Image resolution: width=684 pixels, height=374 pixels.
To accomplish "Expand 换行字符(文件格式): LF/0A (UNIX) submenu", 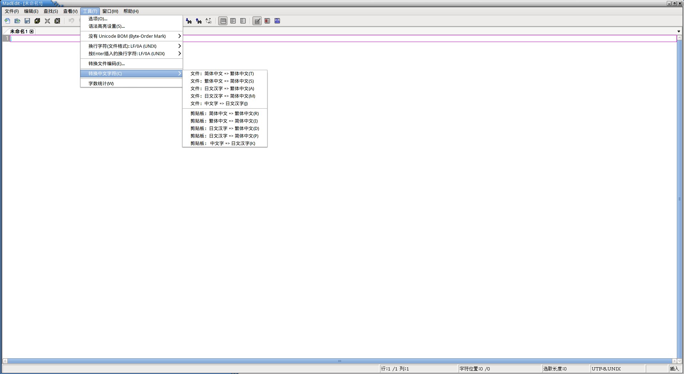I will tap(132, 46).
